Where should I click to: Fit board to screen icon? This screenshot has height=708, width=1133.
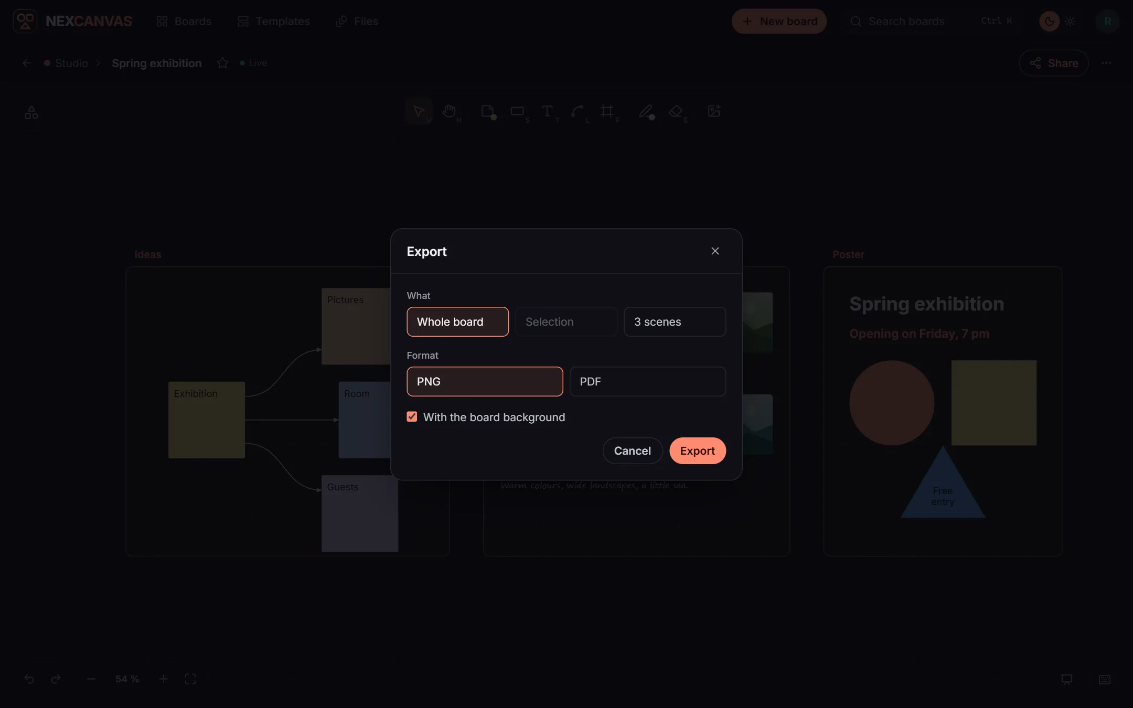pyautogui.click(x=190, y=679)
